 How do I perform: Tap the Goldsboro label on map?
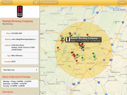click(115, 72)
